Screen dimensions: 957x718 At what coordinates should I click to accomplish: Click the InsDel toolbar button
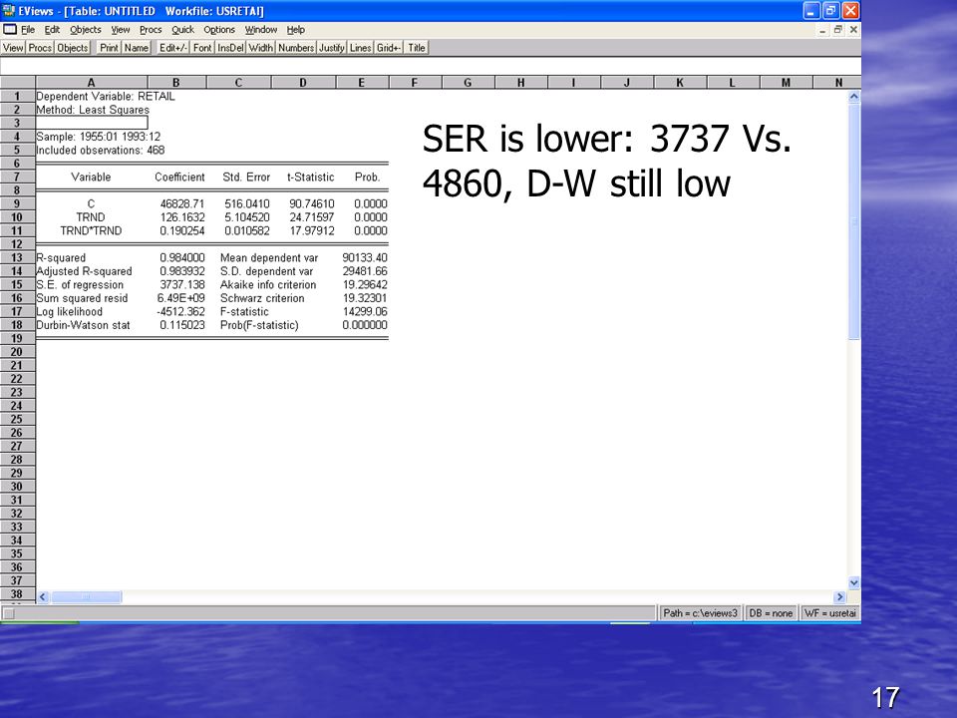[230, 48]
